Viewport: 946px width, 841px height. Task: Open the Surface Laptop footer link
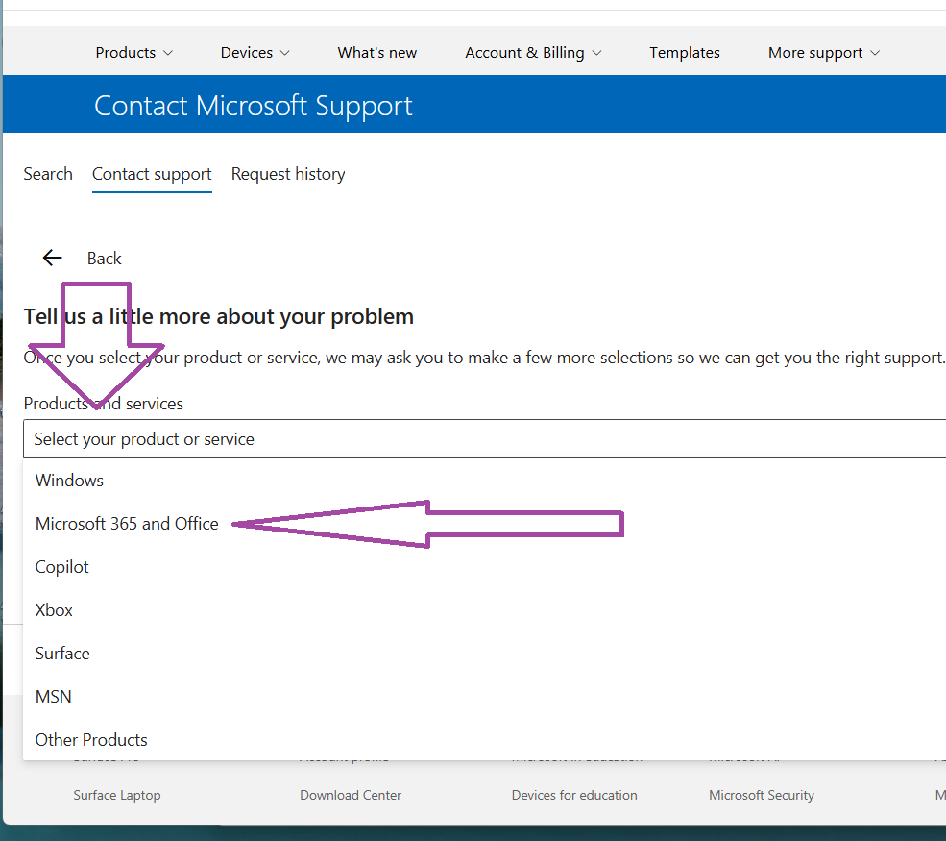[117, 795]
